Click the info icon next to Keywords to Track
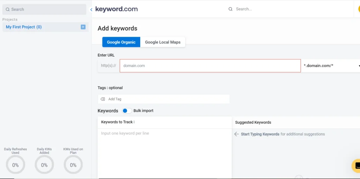Screen dimensions: 360x179 [134, 122]
